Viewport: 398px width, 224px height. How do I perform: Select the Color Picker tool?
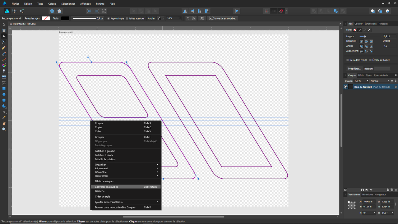(x=4, y=117)
